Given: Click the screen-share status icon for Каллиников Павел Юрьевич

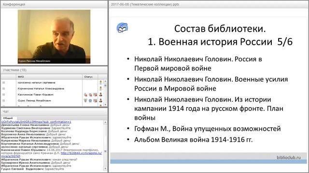Looking at the screenshot, I should 95,95.
